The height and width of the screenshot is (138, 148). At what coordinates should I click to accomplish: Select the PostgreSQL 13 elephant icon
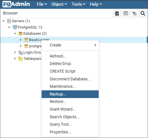pyautogui.click(x=15, y=27)
